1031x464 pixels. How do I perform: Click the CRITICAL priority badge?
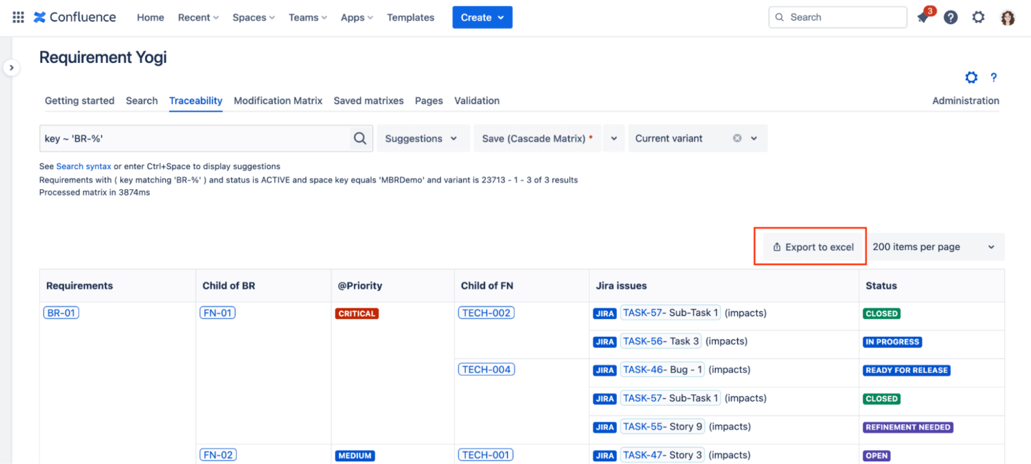point(356,312)
